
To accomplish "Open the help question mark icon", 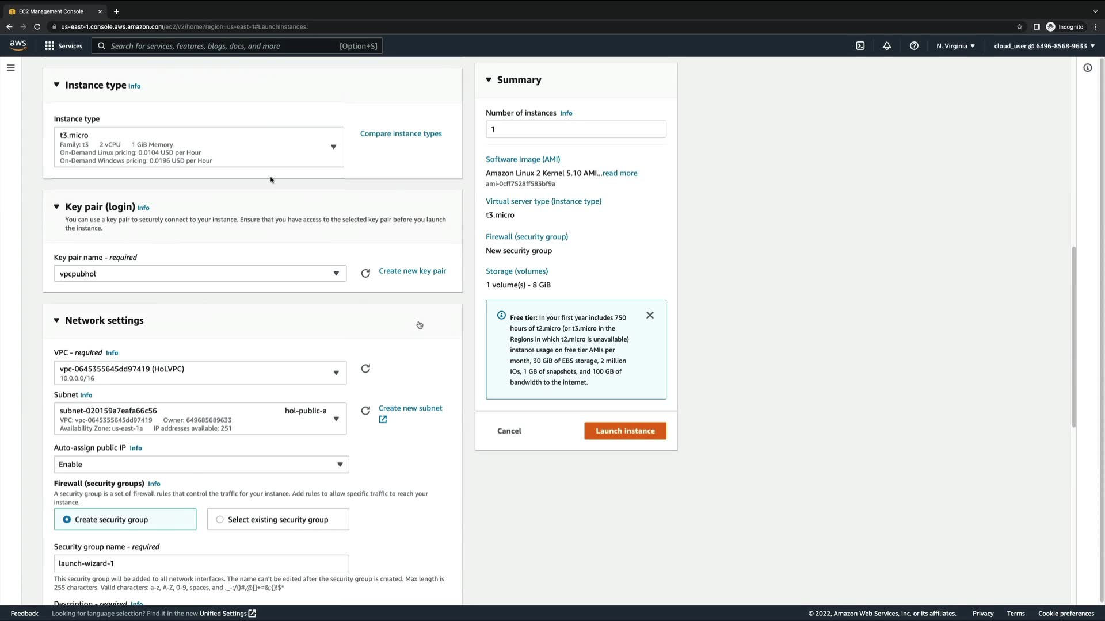I will click(914, 46).
